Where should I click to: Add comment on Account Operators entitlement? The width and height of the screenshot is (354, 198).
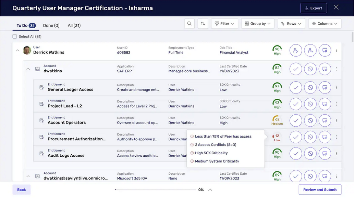(x=325, y=121)
